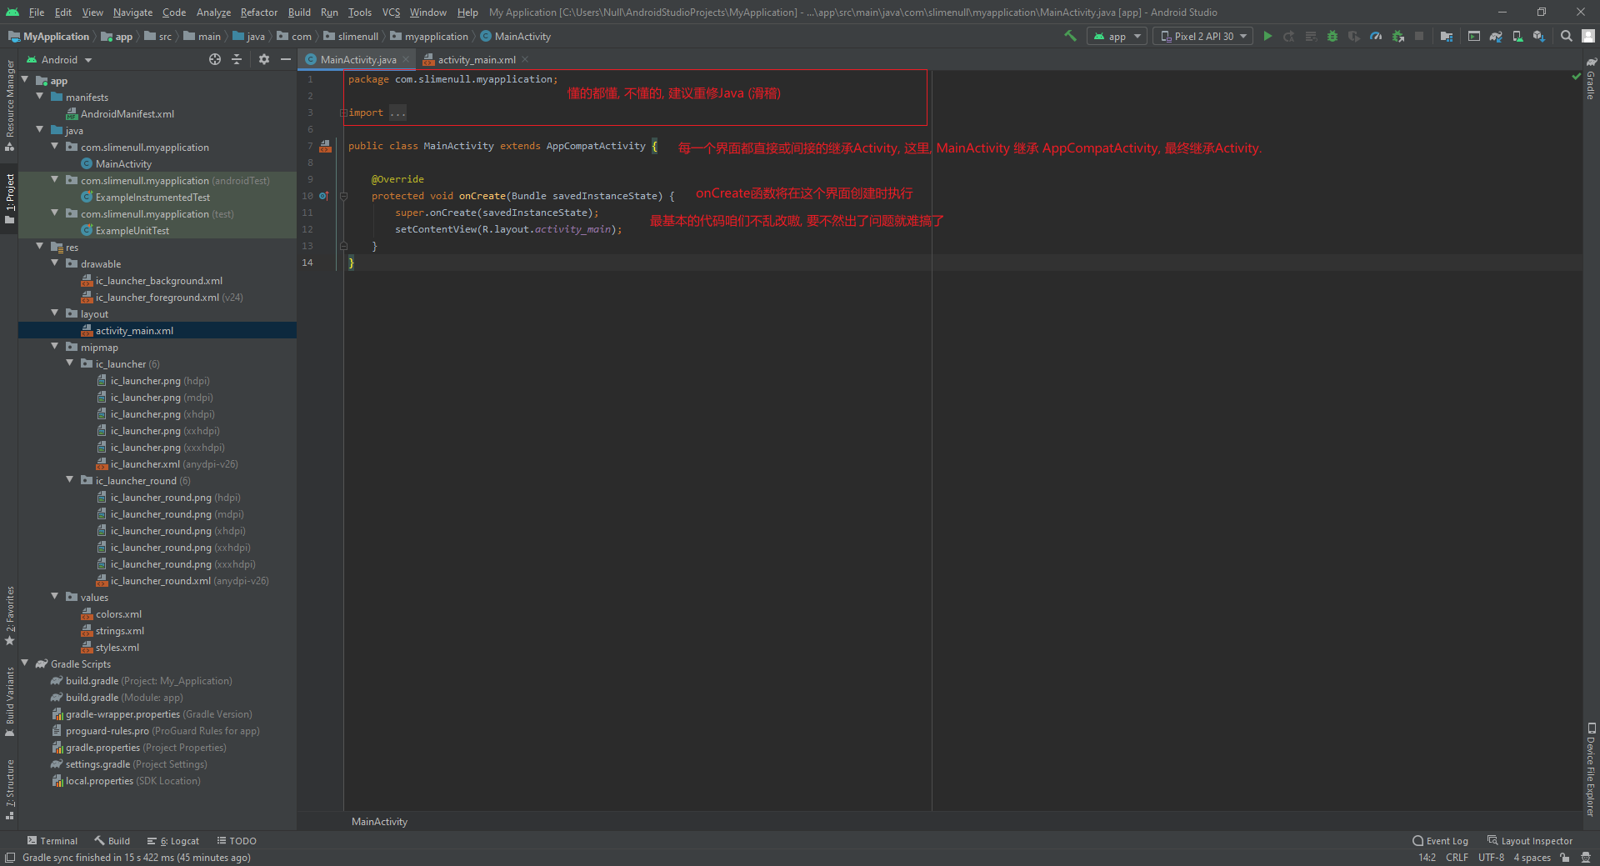Image resolution: width=1600 pixels, height=866 pixels.
Task: Open the Logcat tool window
Action: [x=173, y=841]
